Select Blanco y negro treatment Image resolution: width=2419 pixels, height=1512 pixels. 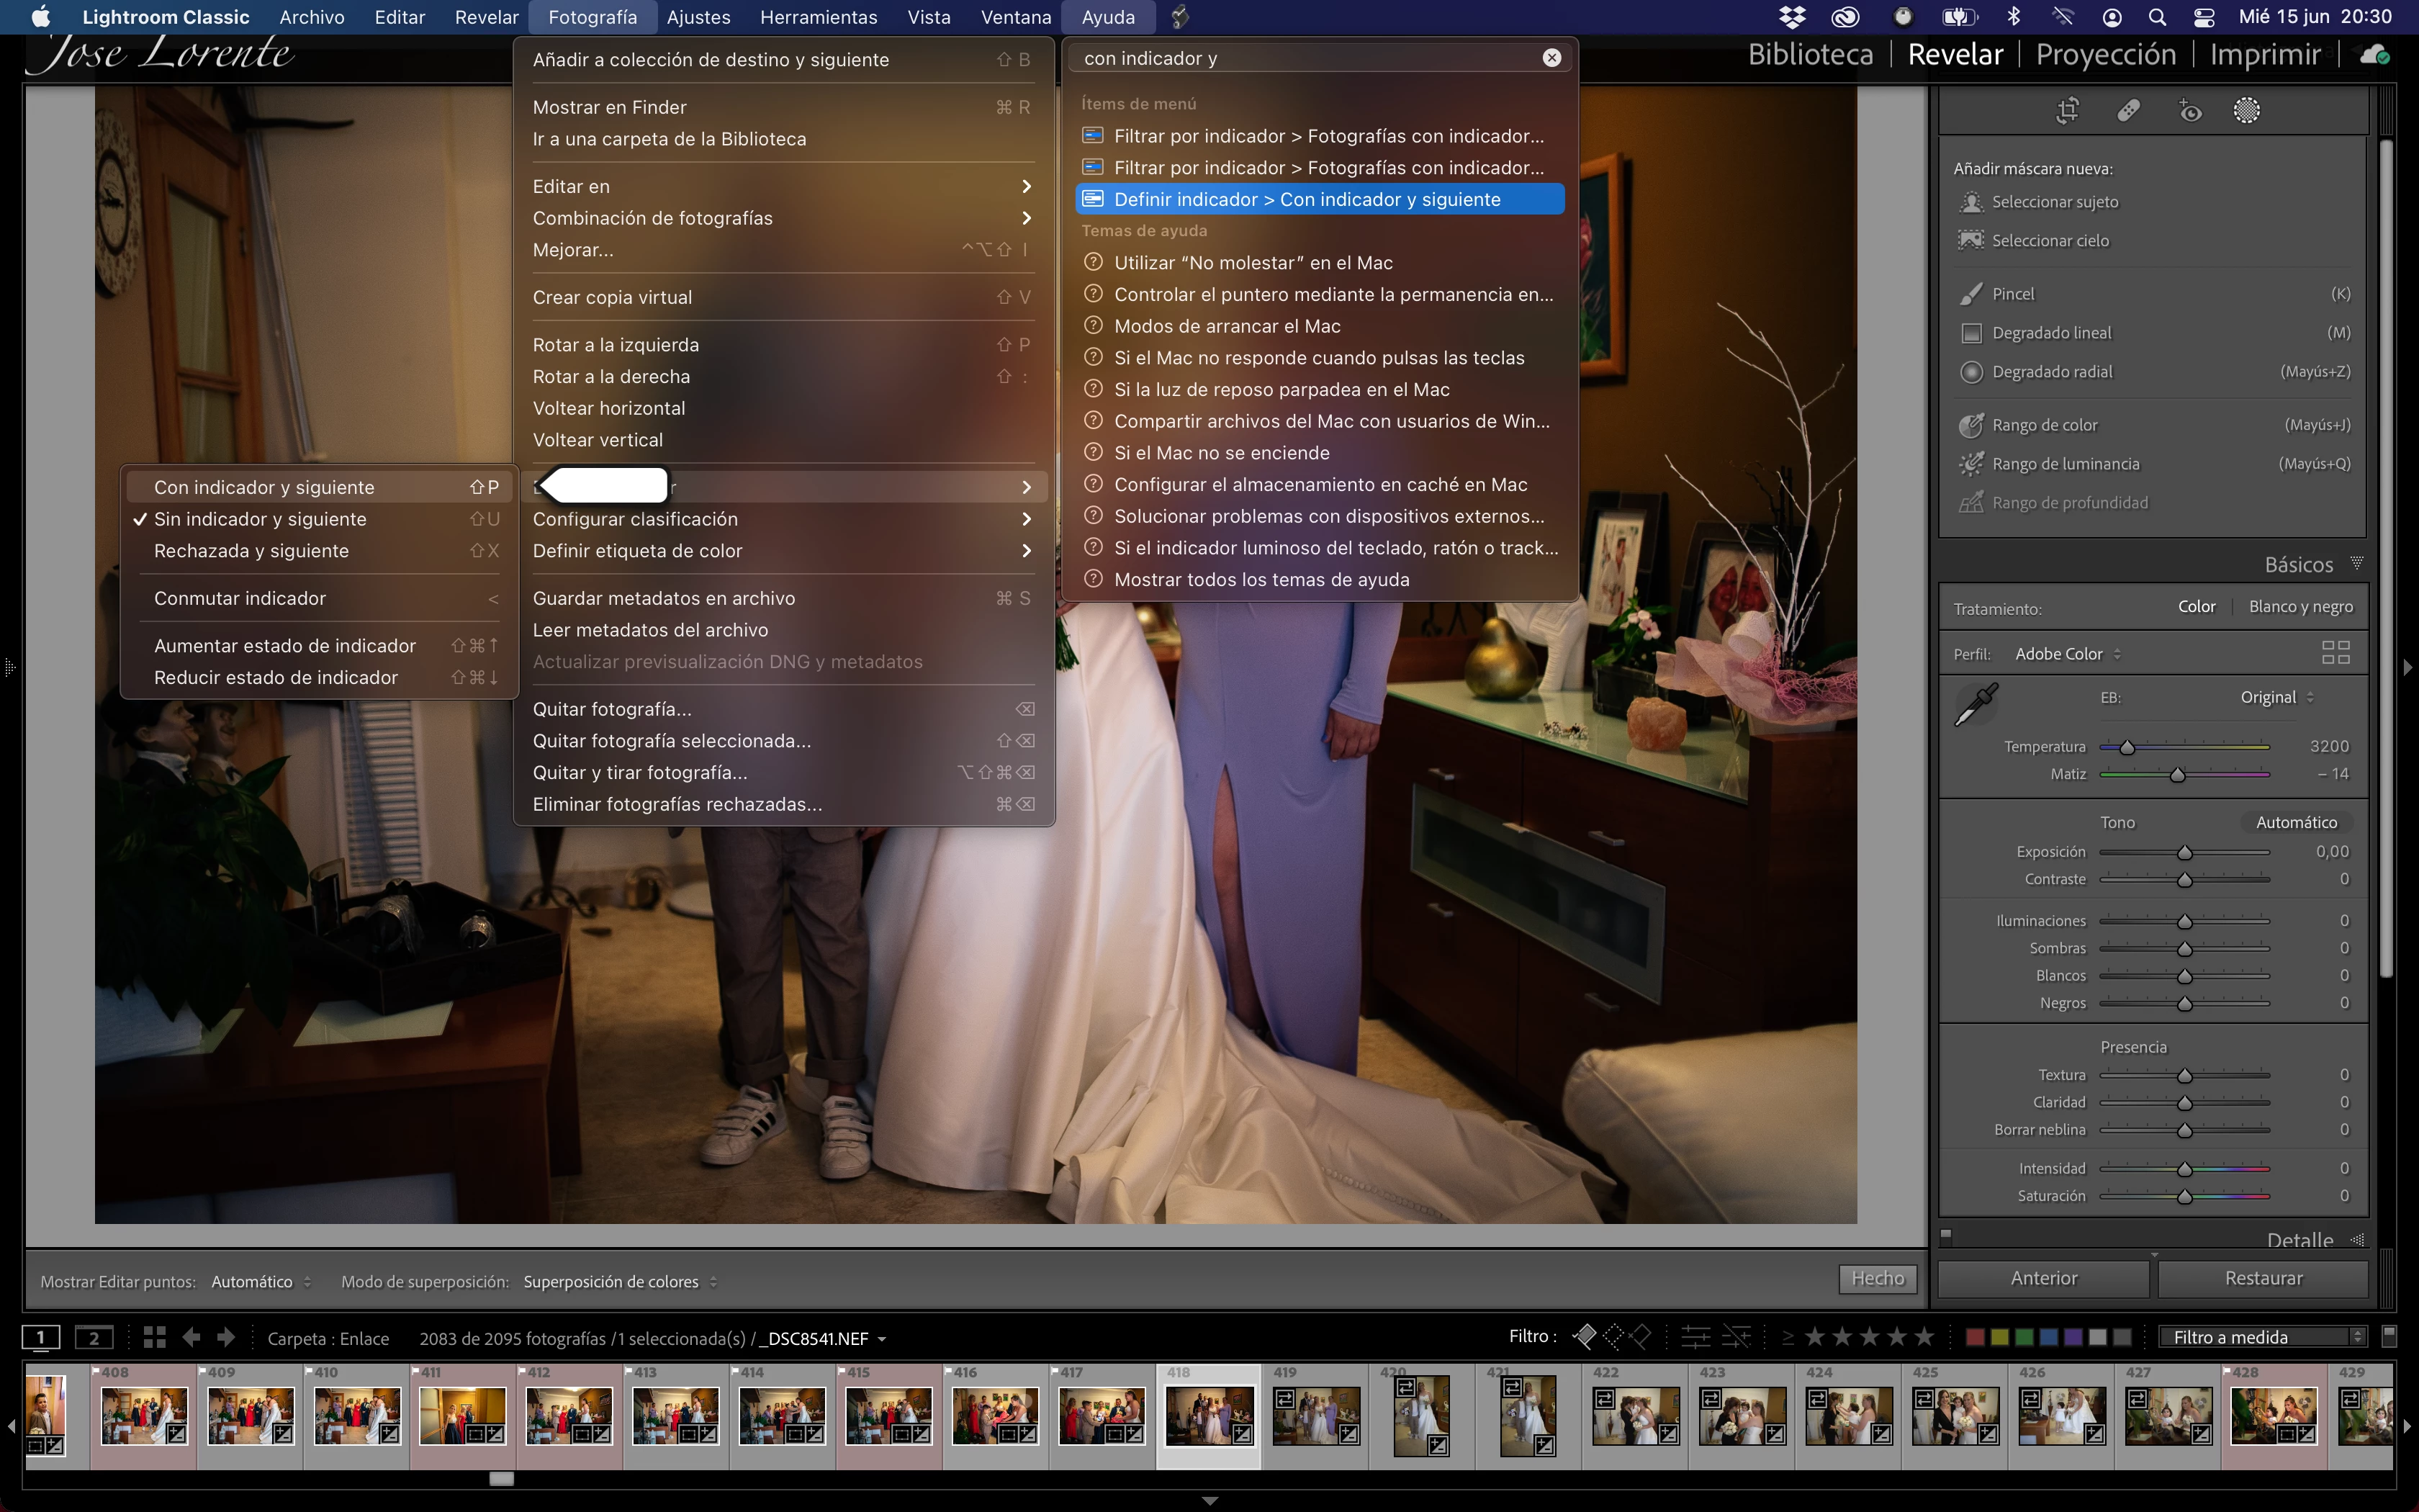pos(2300,607)
